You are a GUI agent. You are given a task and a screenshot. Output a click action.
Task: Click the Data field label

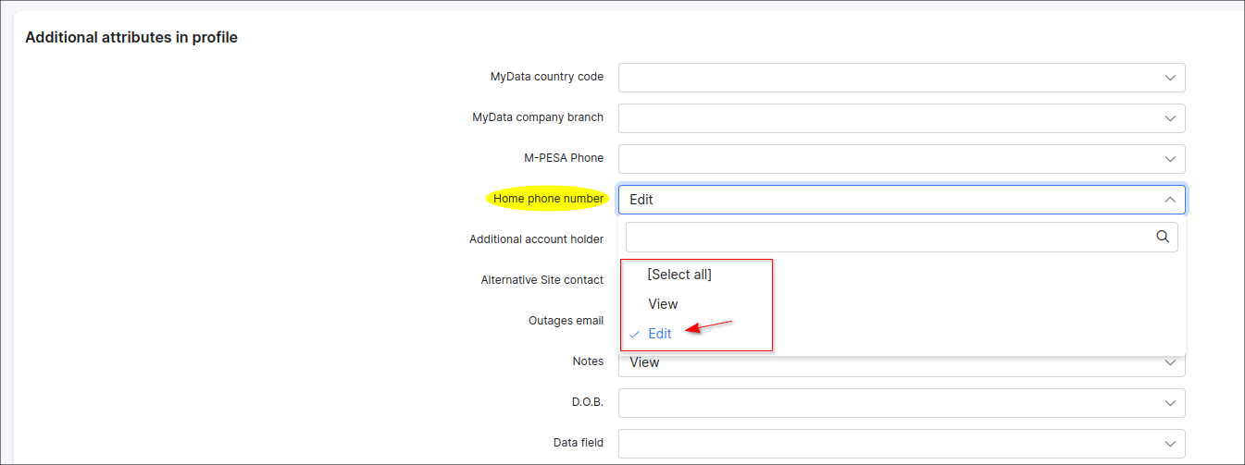579,443
